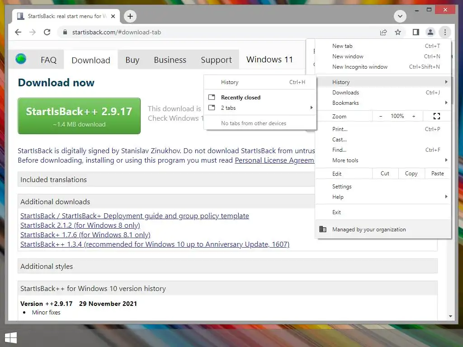Open a New Incognito window
The height and width of the screenshot is (347, 463).
coord(383,67)
